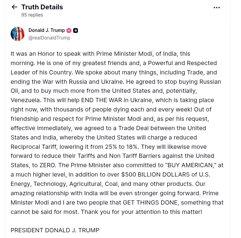Screen dimensions: 241x238
Task: Click the Truth Details header title
Action: point(42,7)
